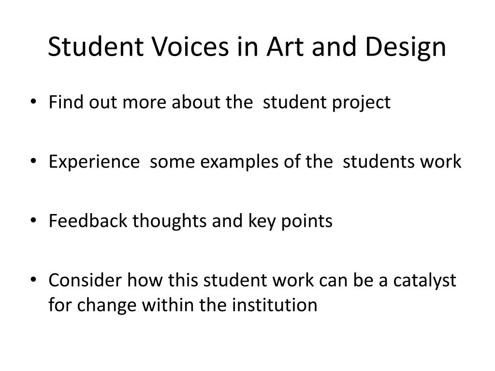Click the word 'catalyst' in the last bullet
This screenshot has width=495, height=371.
[x=424, y=281]
